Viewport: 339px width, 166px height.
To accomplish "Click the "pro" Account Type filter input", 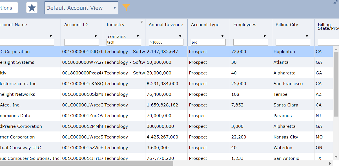I will [x=208, y=42].
